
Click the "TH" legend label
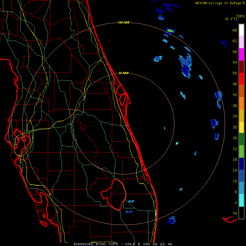click(x=235, y=213)
